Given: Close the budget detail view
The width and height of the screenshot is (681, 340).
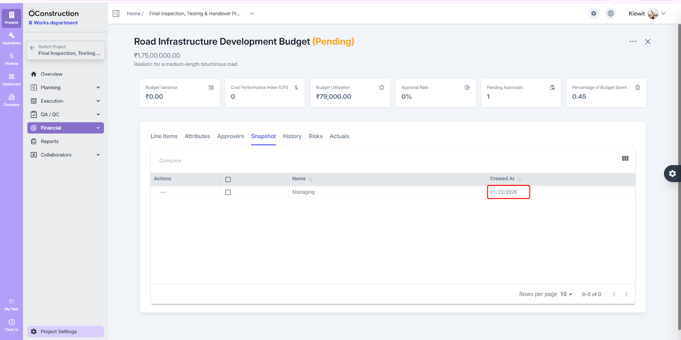Looking at the screenshot, I should click(x=648, y=42).
